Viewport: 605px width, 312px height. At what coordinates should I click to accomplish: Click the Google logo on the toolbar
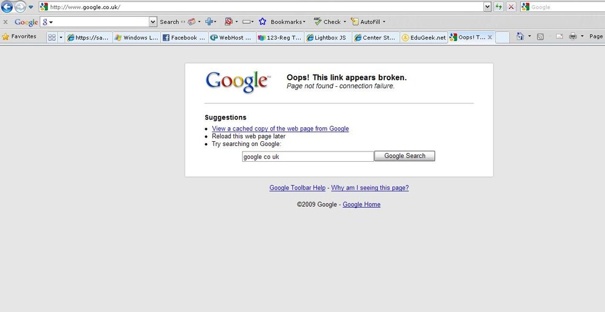(26, 22)
